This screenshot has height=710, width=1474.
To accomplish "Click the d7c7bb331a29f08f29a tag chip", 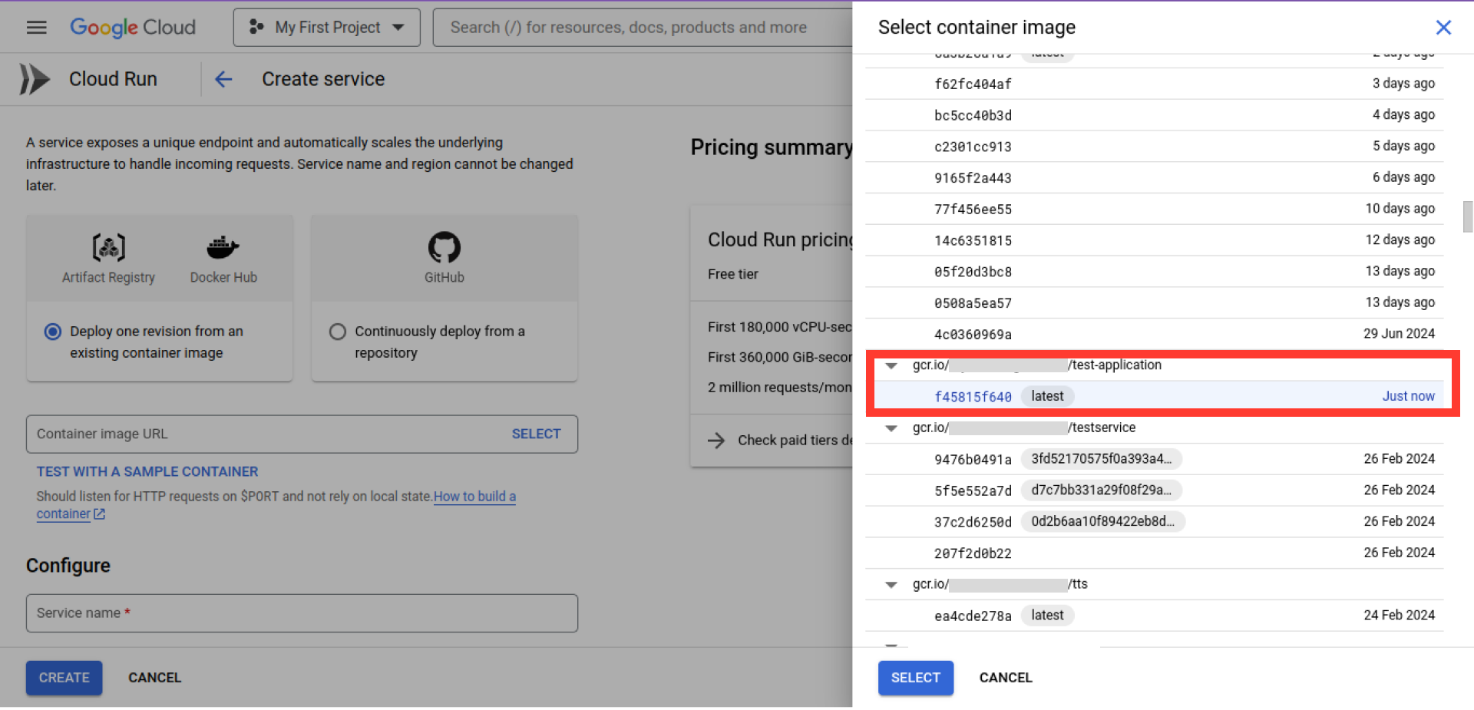I will point(1101,490).
